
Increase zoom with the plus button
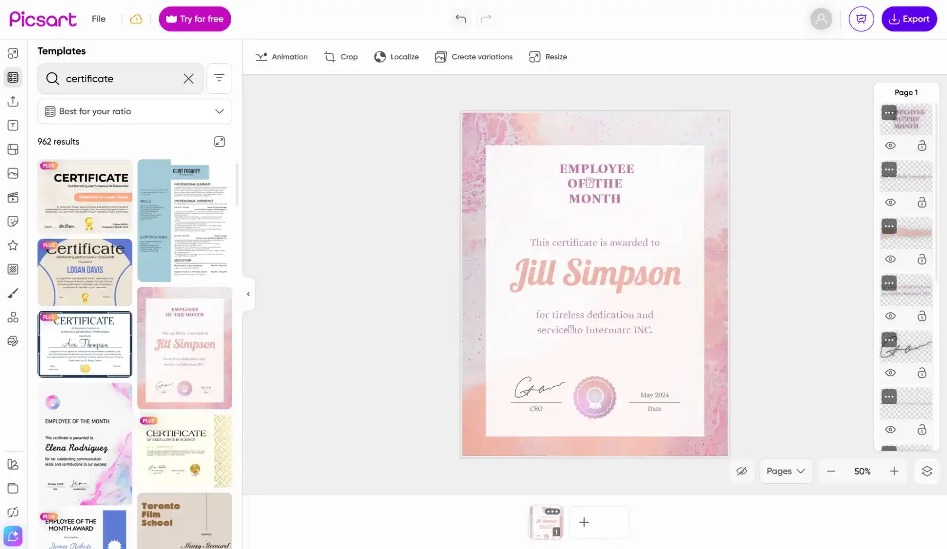pyautogui.click(x=894, y=471)
